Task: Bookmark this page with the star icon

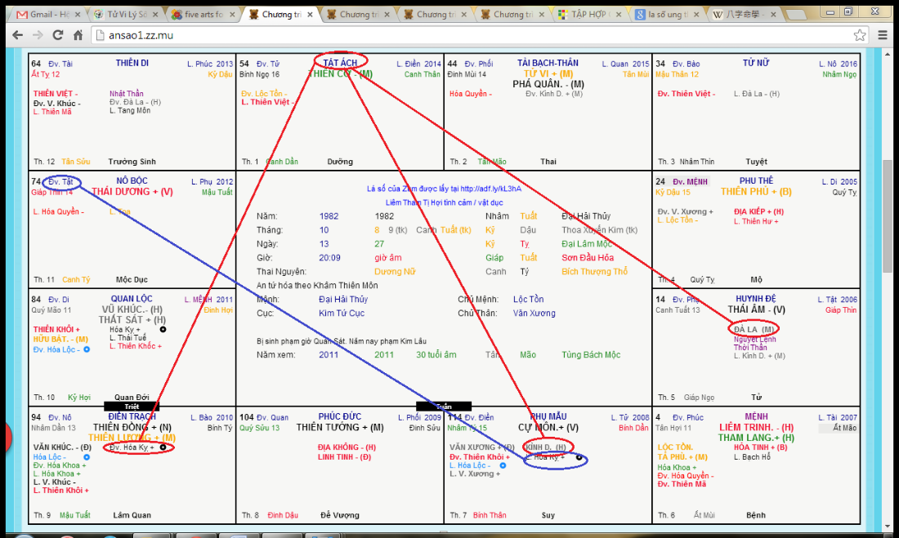Action: (x=859, y=35)
